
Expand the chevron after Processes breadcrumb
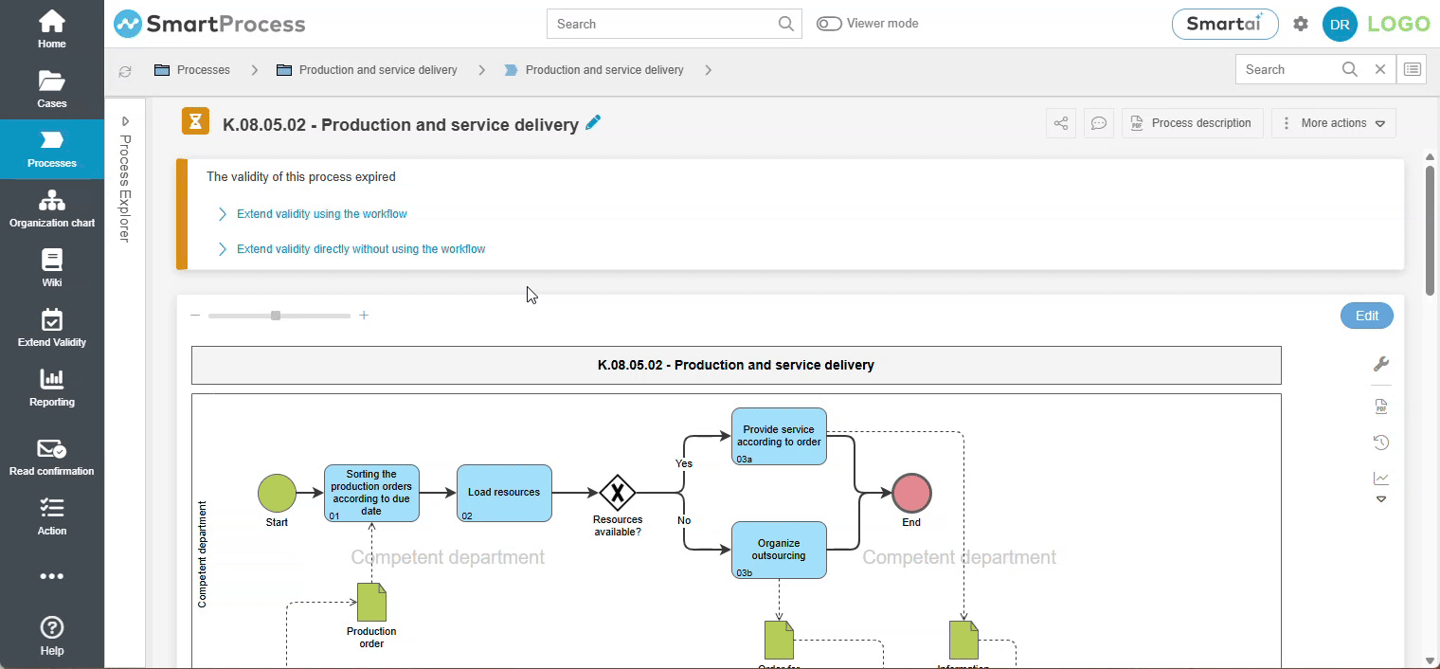[254, 70]
